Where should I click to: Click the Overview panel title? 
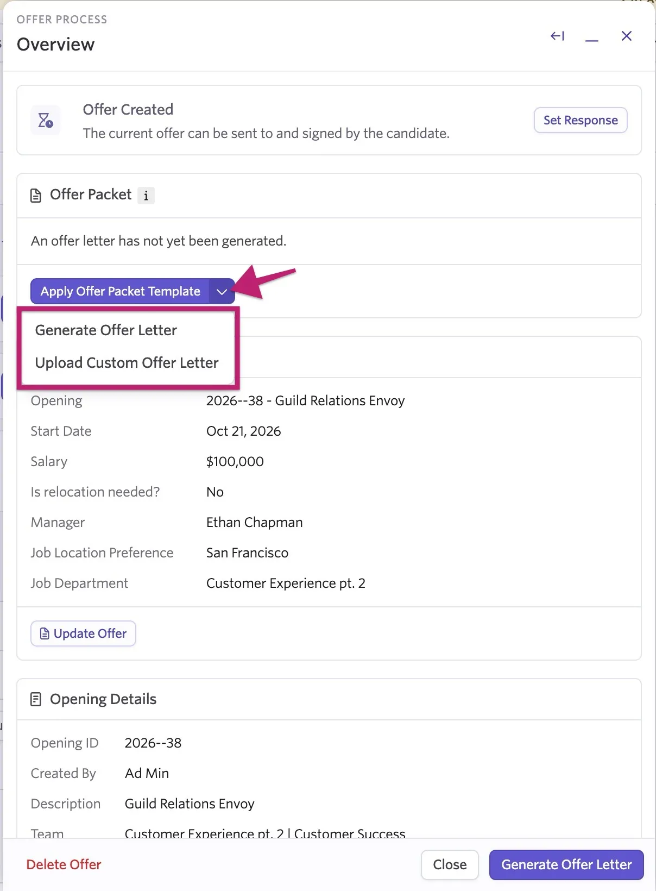point(55,45)
